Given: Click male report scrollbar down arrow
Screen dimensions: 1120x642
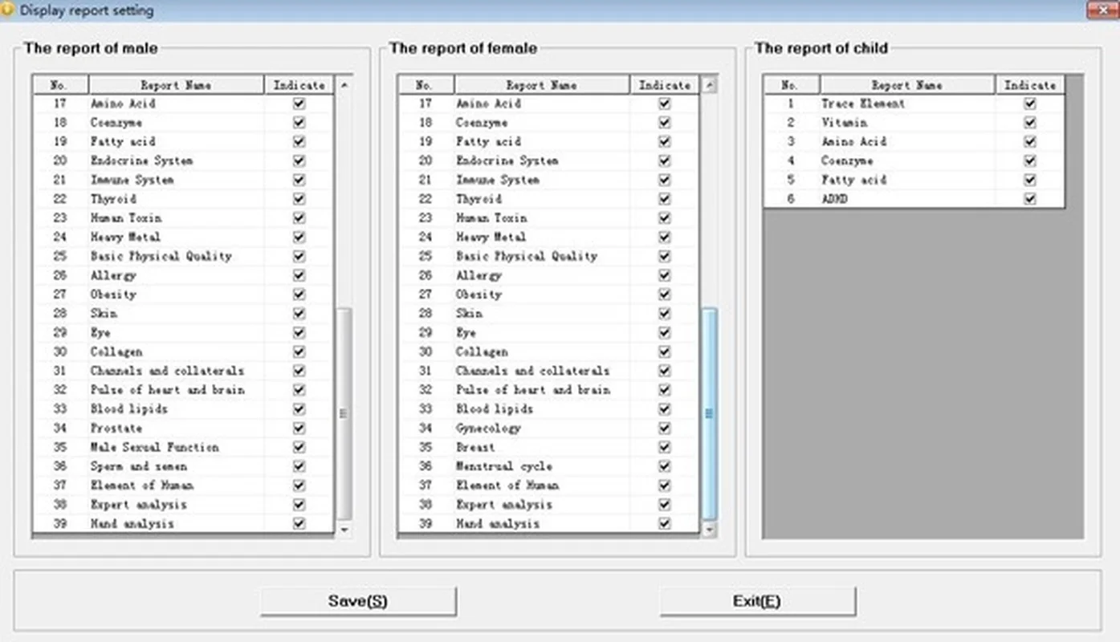Looking at the screenshot, I should [x=344, y=530].
